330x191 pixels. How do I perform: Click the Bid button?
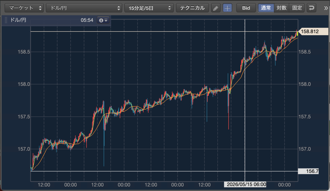(x=246, y=8)
